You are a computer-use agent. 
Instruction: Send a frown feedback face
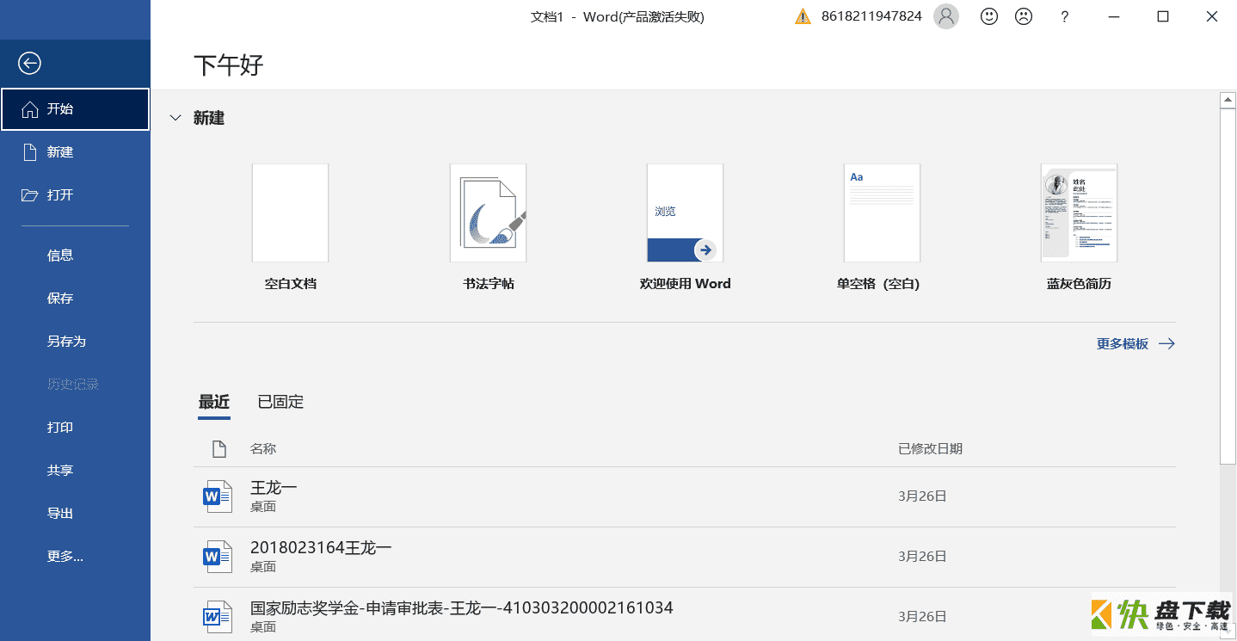(x=1024, y=16)
